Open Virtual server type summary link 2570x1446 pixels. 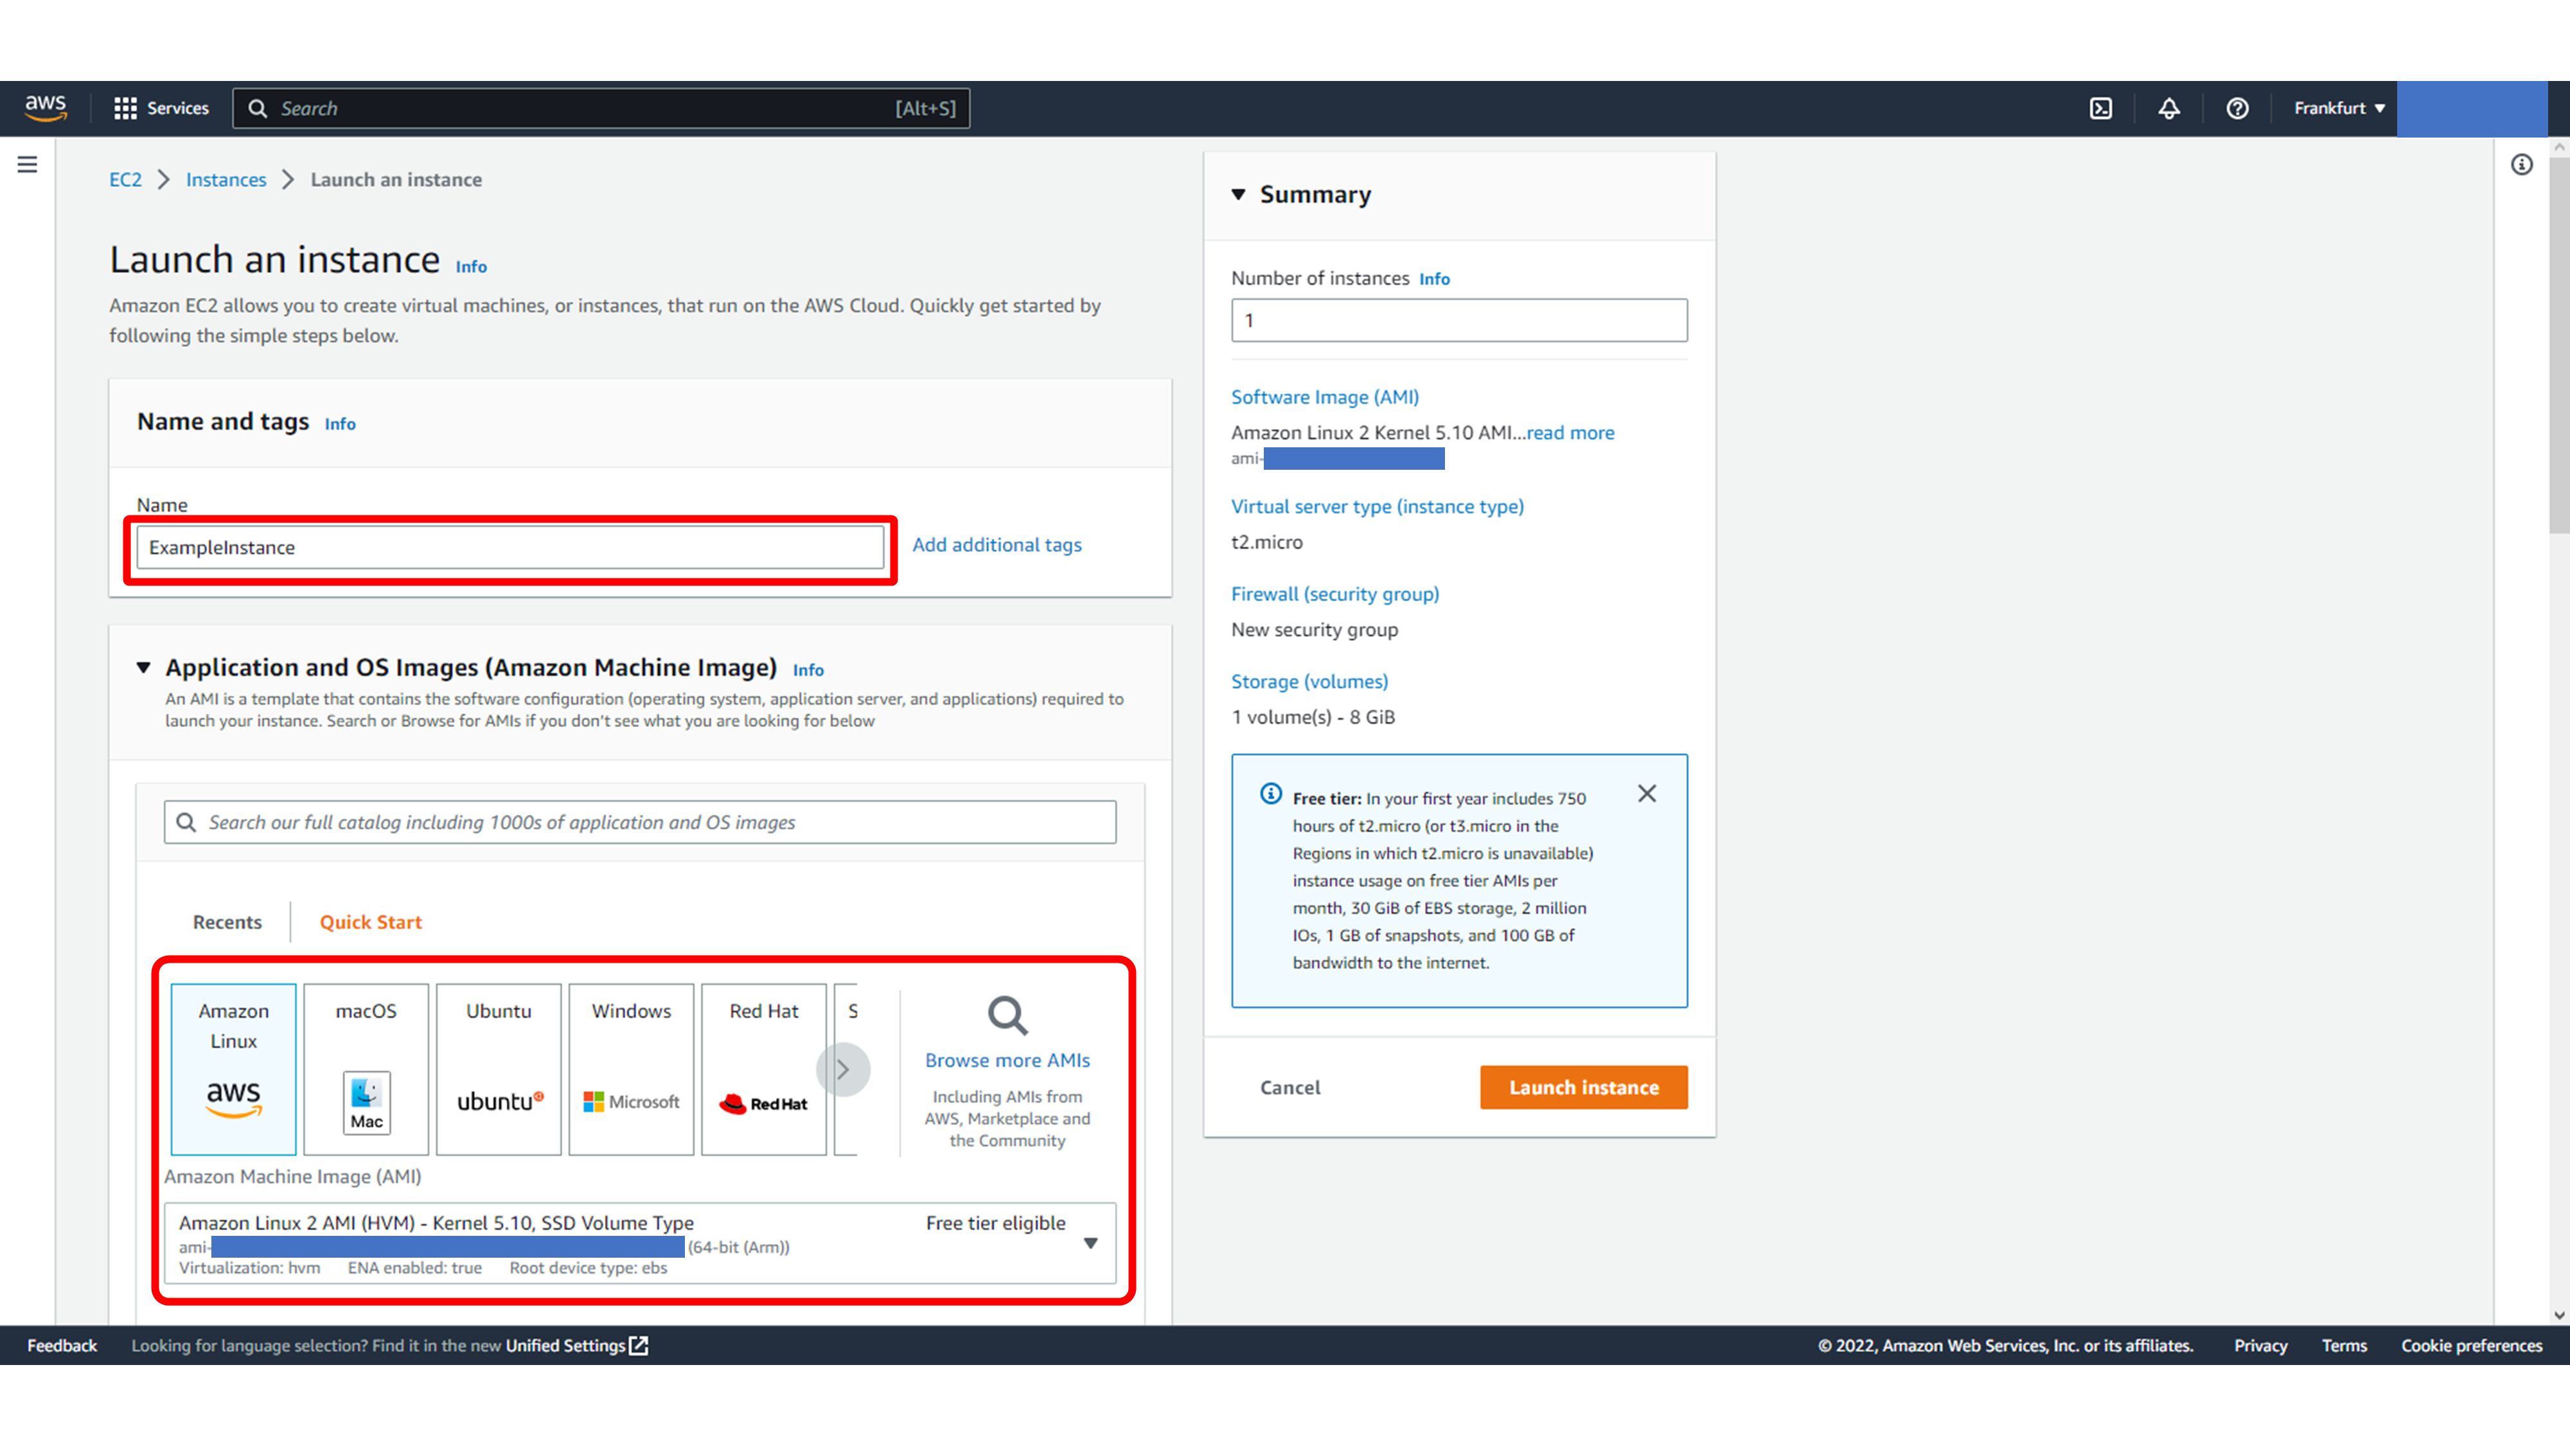pos(1378,506)
